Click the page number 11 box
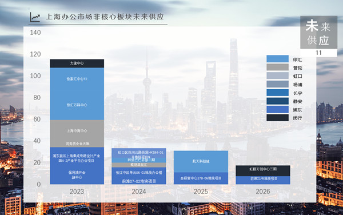The image size is (343, 215). pos(319,53)
